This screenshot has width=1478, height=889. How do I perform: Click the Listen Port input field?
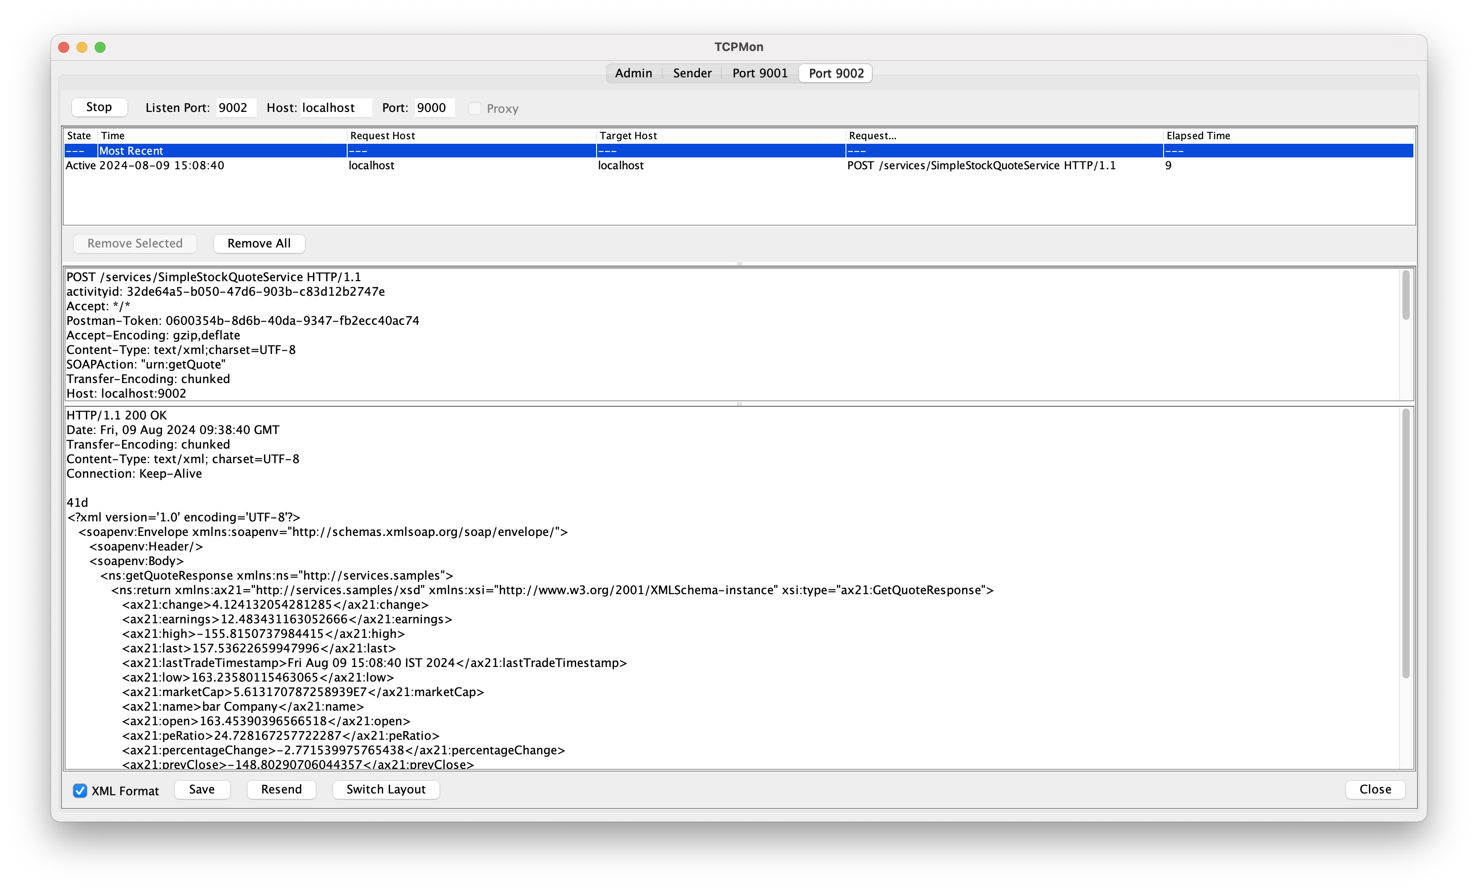click(235, 108)
